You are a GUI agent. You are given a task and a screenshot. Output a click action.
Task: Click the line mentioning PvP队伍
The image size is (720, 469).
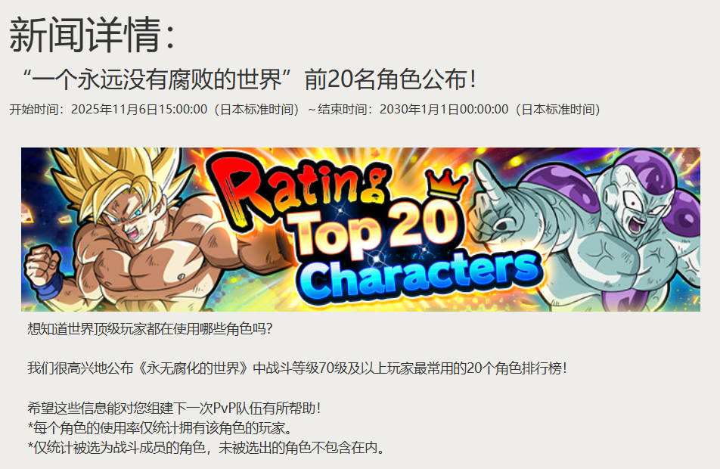click(174, 408)
